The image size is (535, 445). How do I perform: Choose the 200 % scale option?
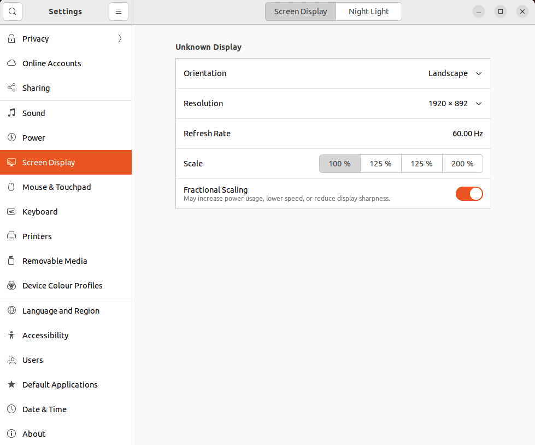tap(462, 163)
